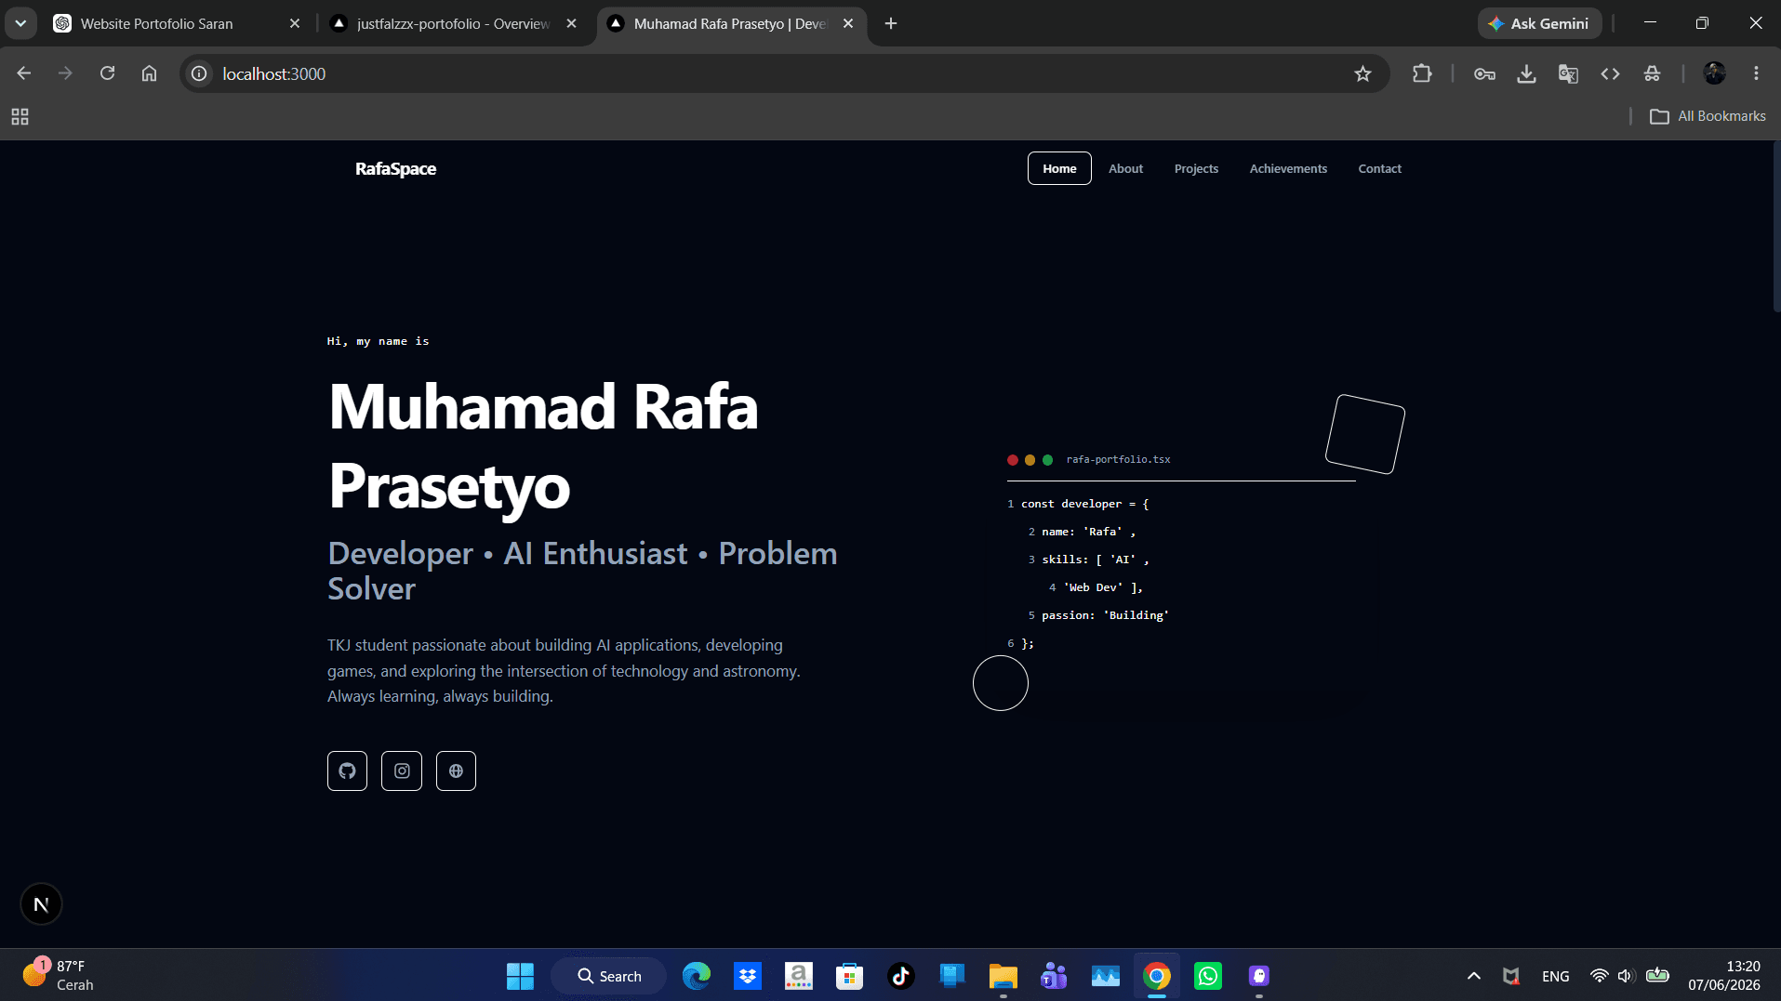Select Home in the site navigation
Viewport: 1781px width, 1001px height.
1059,168
